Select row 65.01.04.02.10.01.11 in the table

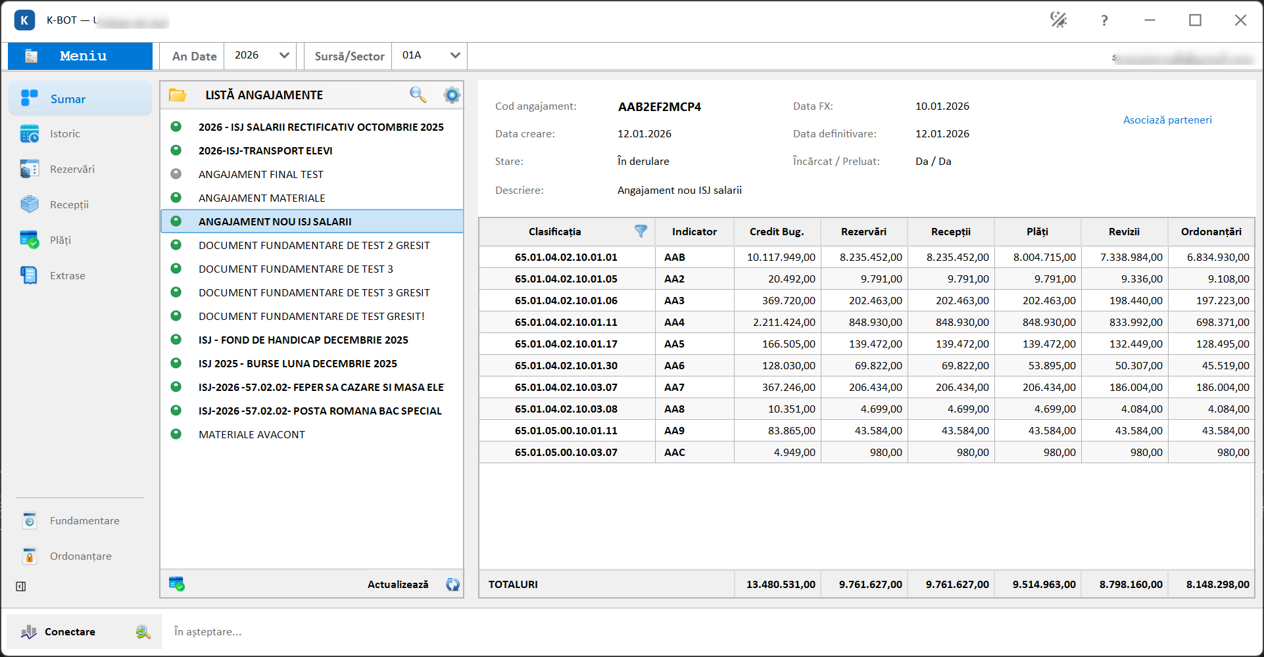click(867, 322)
